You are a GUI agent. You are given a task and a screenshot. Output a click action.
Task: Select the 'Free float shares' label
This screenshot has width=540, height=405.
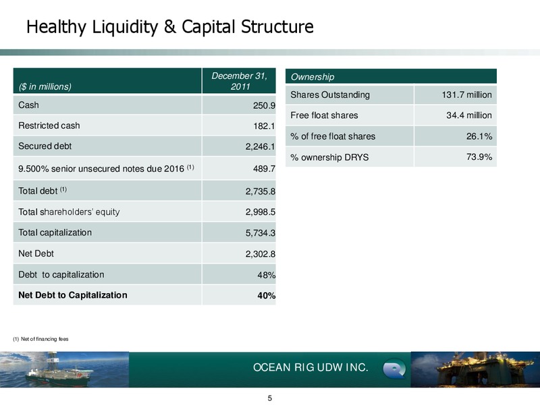click(x=324, y=115)
